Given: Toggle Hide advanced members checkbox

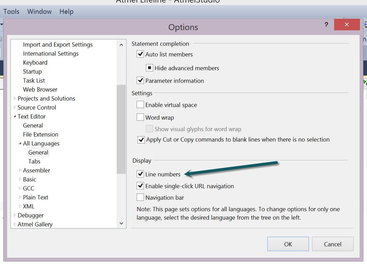Looking at the screenshot, I should [x=149, y=68].
